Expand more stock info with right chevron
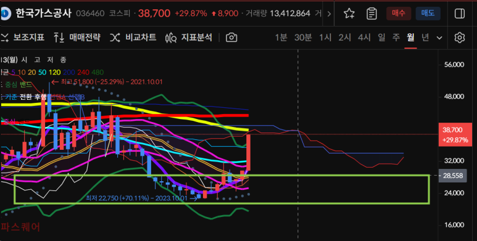477x241 pixels. click(x=329, y=14)
